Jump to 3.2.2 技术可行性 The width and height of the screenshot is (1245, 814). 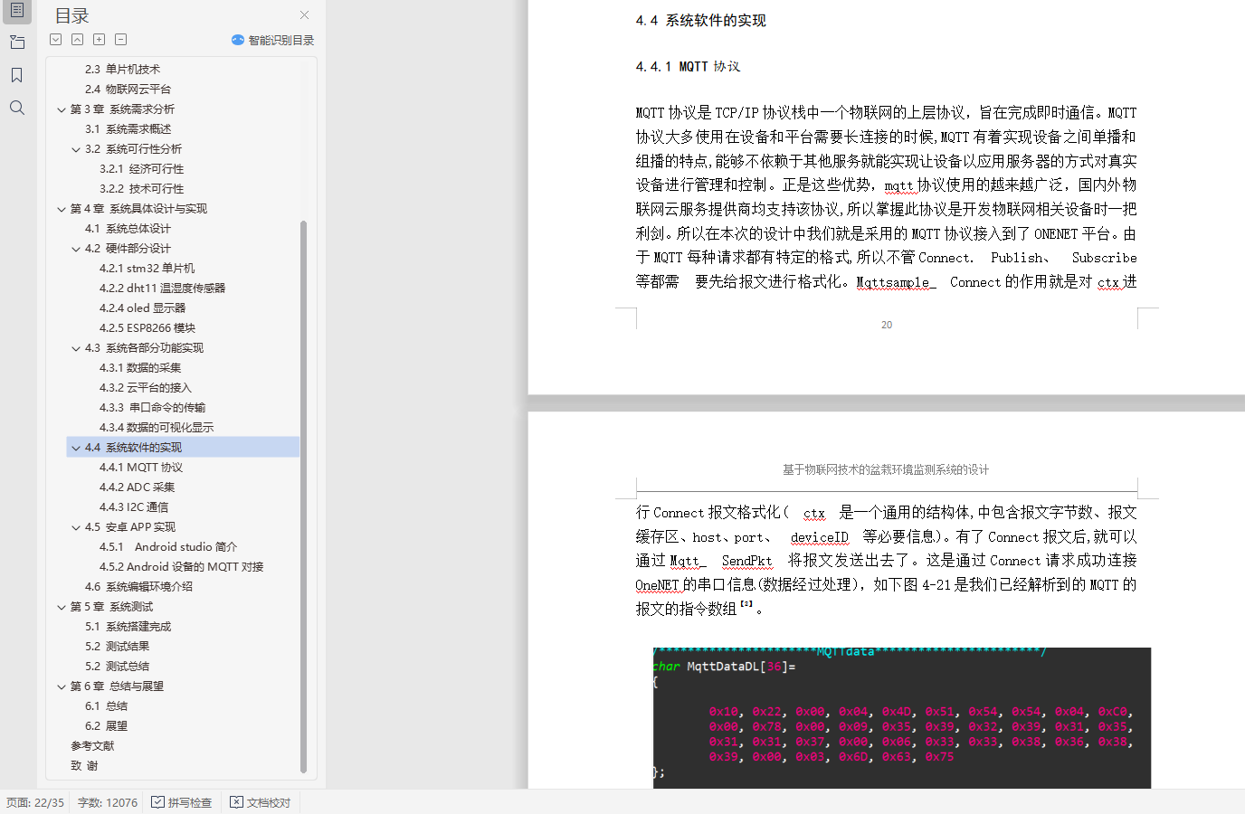point(141,188)
